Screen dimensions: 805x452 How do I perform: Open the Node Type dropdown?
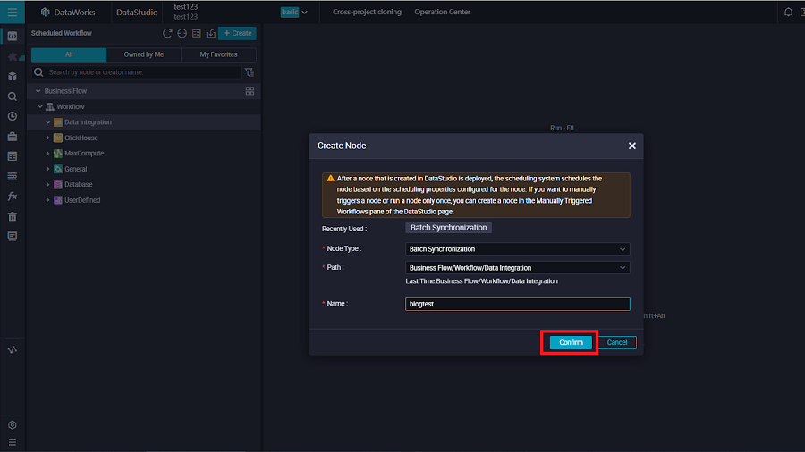(x=518, y=249)
